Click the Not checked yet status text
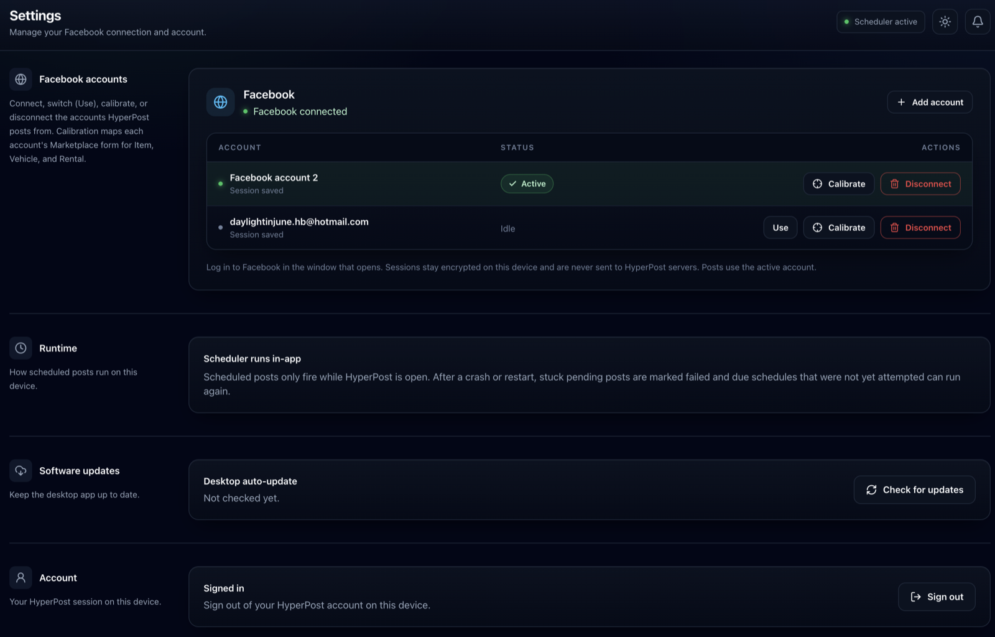Image resolution: width=995 pixels, height=637 pixels. tap(241, 498)
